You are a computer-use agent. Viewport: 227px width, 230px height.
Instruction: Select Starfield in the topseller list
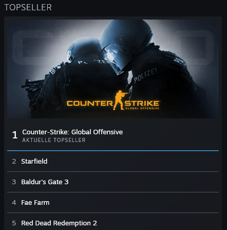34,162
